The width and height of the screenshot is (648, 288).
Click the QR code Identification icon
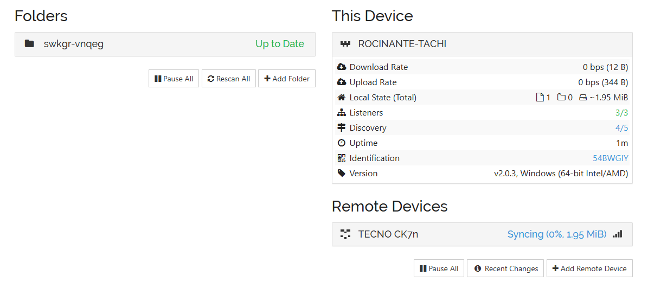(341, 158)
